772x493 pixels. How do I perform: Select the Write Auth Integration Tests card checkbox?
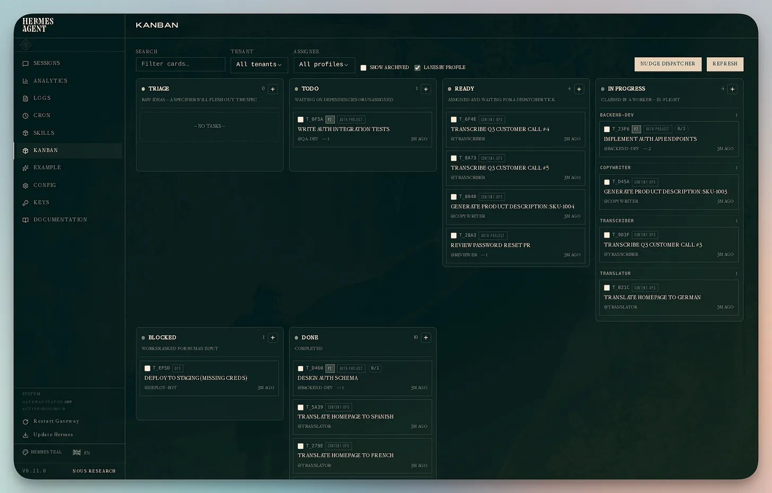click(x=301, y=119)
